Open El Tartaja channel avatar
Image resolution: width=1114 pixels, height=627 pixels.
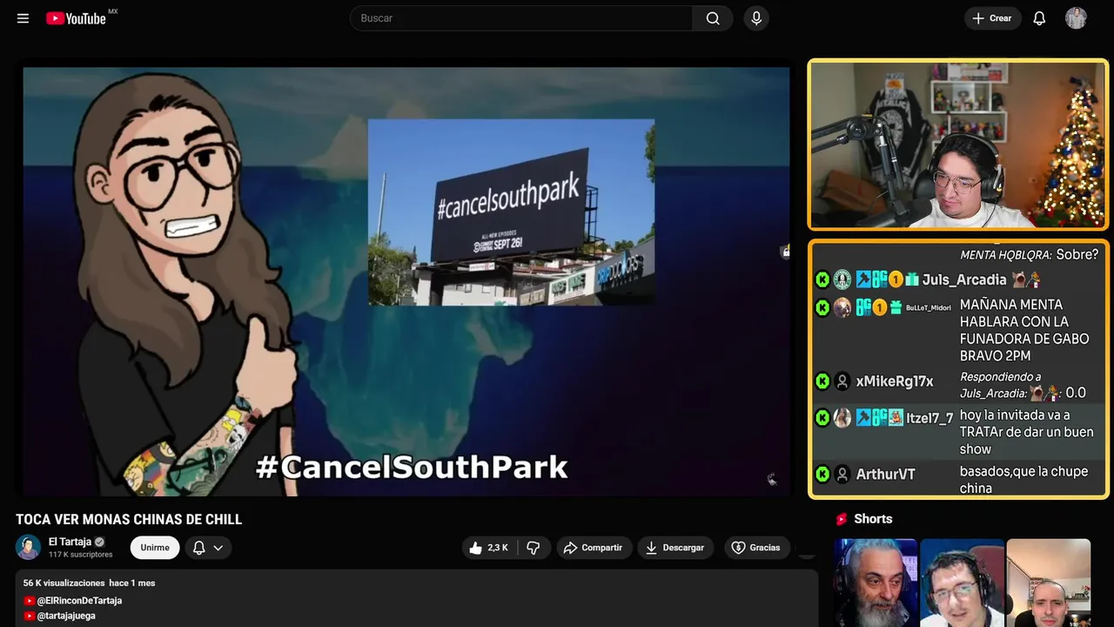click(29, 548)
